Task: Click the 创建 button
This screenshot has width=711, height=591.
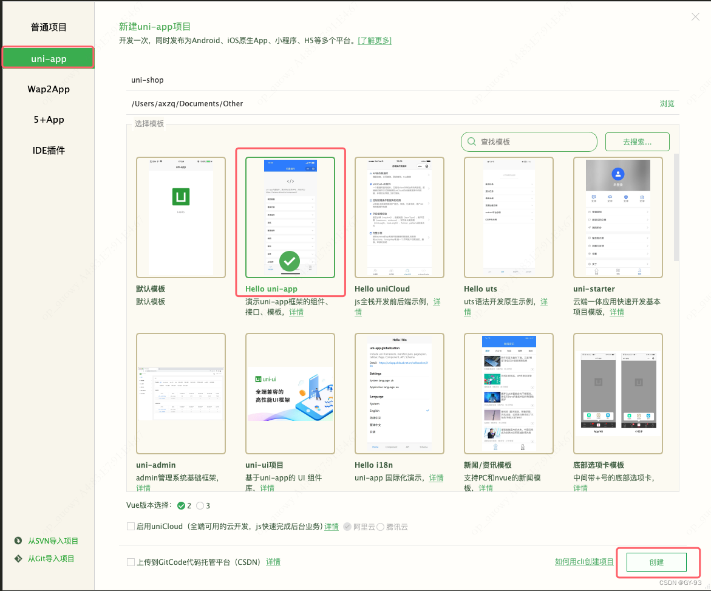Action: pos(656,562)
